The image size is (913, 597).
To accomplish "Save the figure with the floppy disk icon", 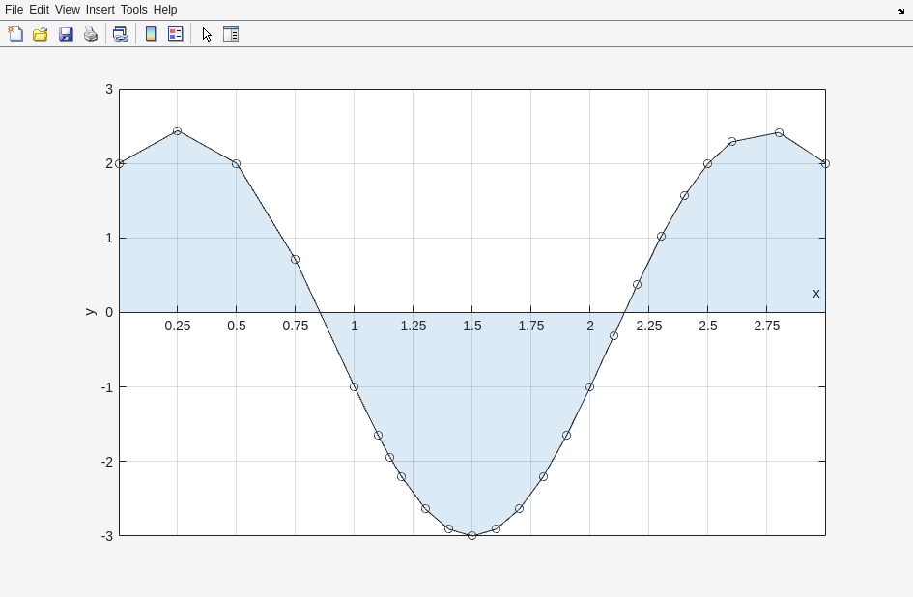I will [66, 34].
